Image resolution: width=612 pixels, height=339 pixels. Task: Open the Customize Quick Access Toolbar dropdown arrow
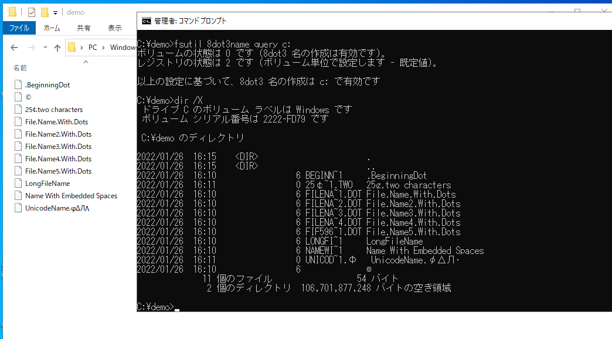pos(55,12)
